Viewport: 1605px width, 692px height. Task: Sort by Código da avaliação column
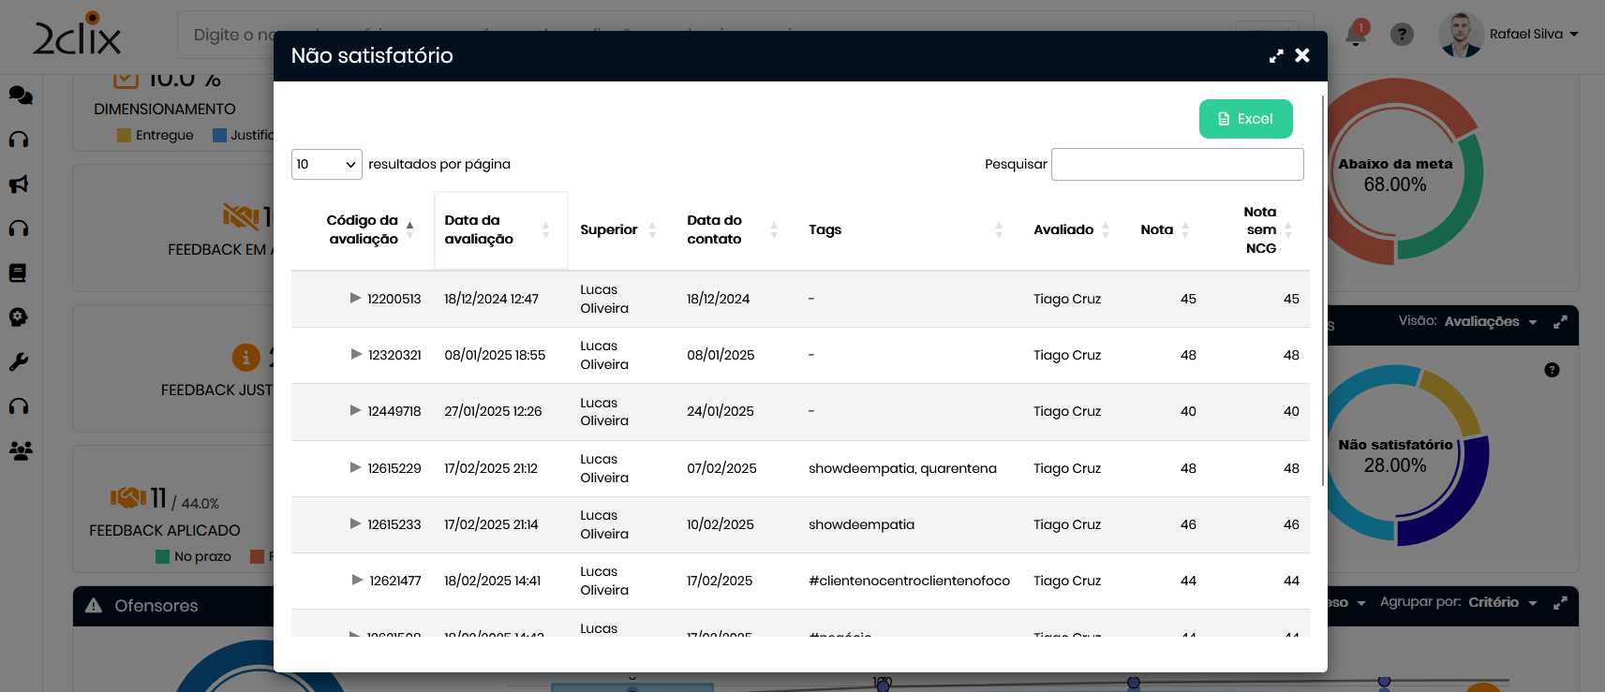364,229
